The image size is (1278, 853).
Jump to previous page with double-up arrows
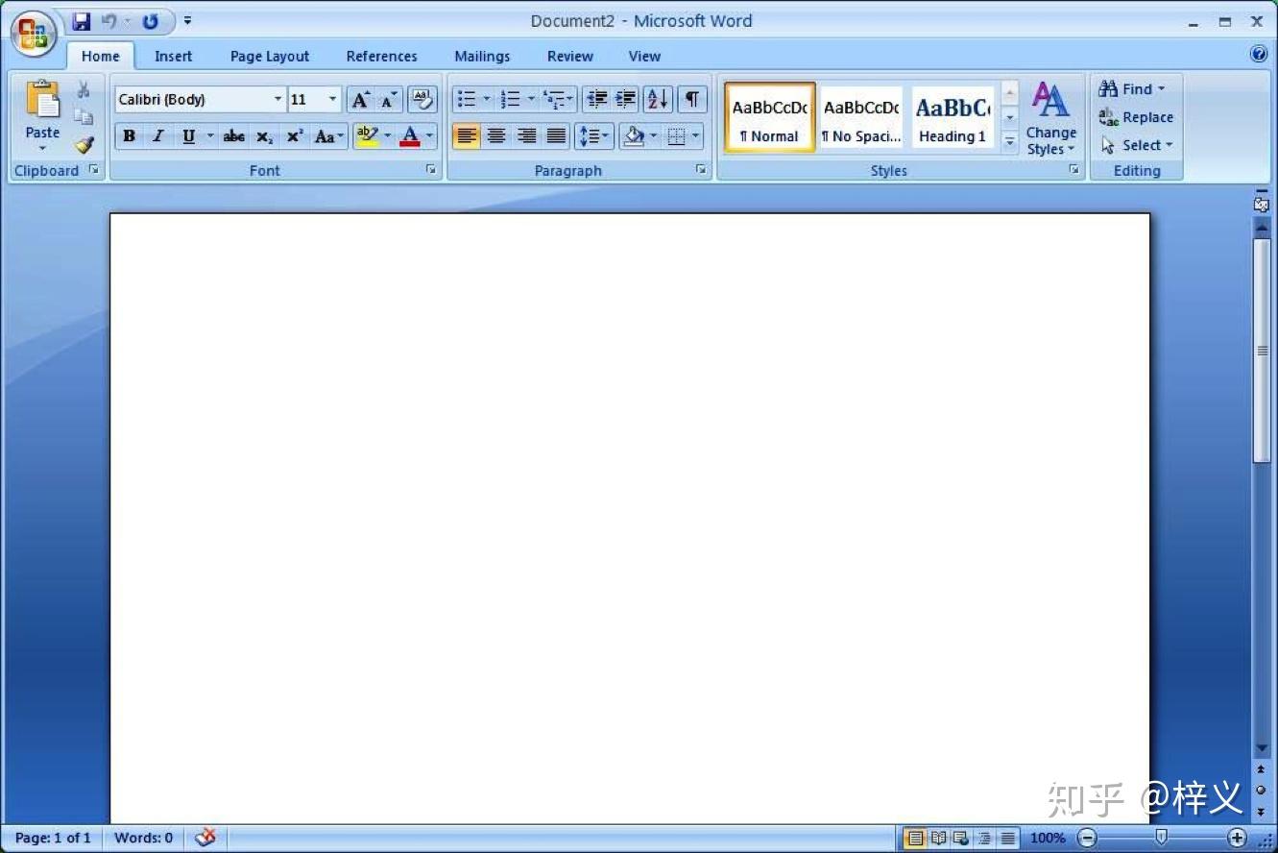[1261, 770]
